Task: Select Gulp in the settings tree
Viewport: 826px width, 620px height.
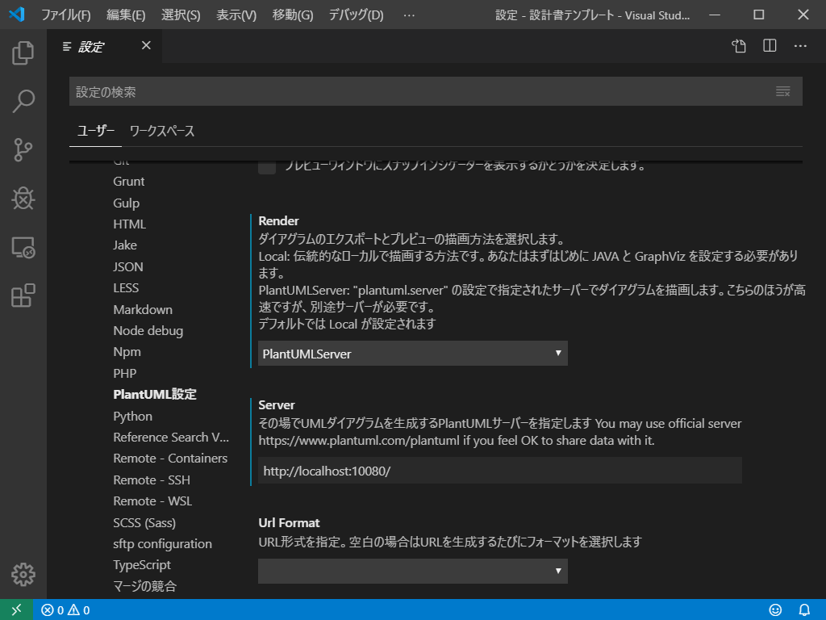Action: pos(127,203)
